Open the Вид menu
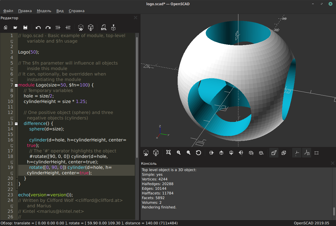The image size is (336, 226). 60,11
